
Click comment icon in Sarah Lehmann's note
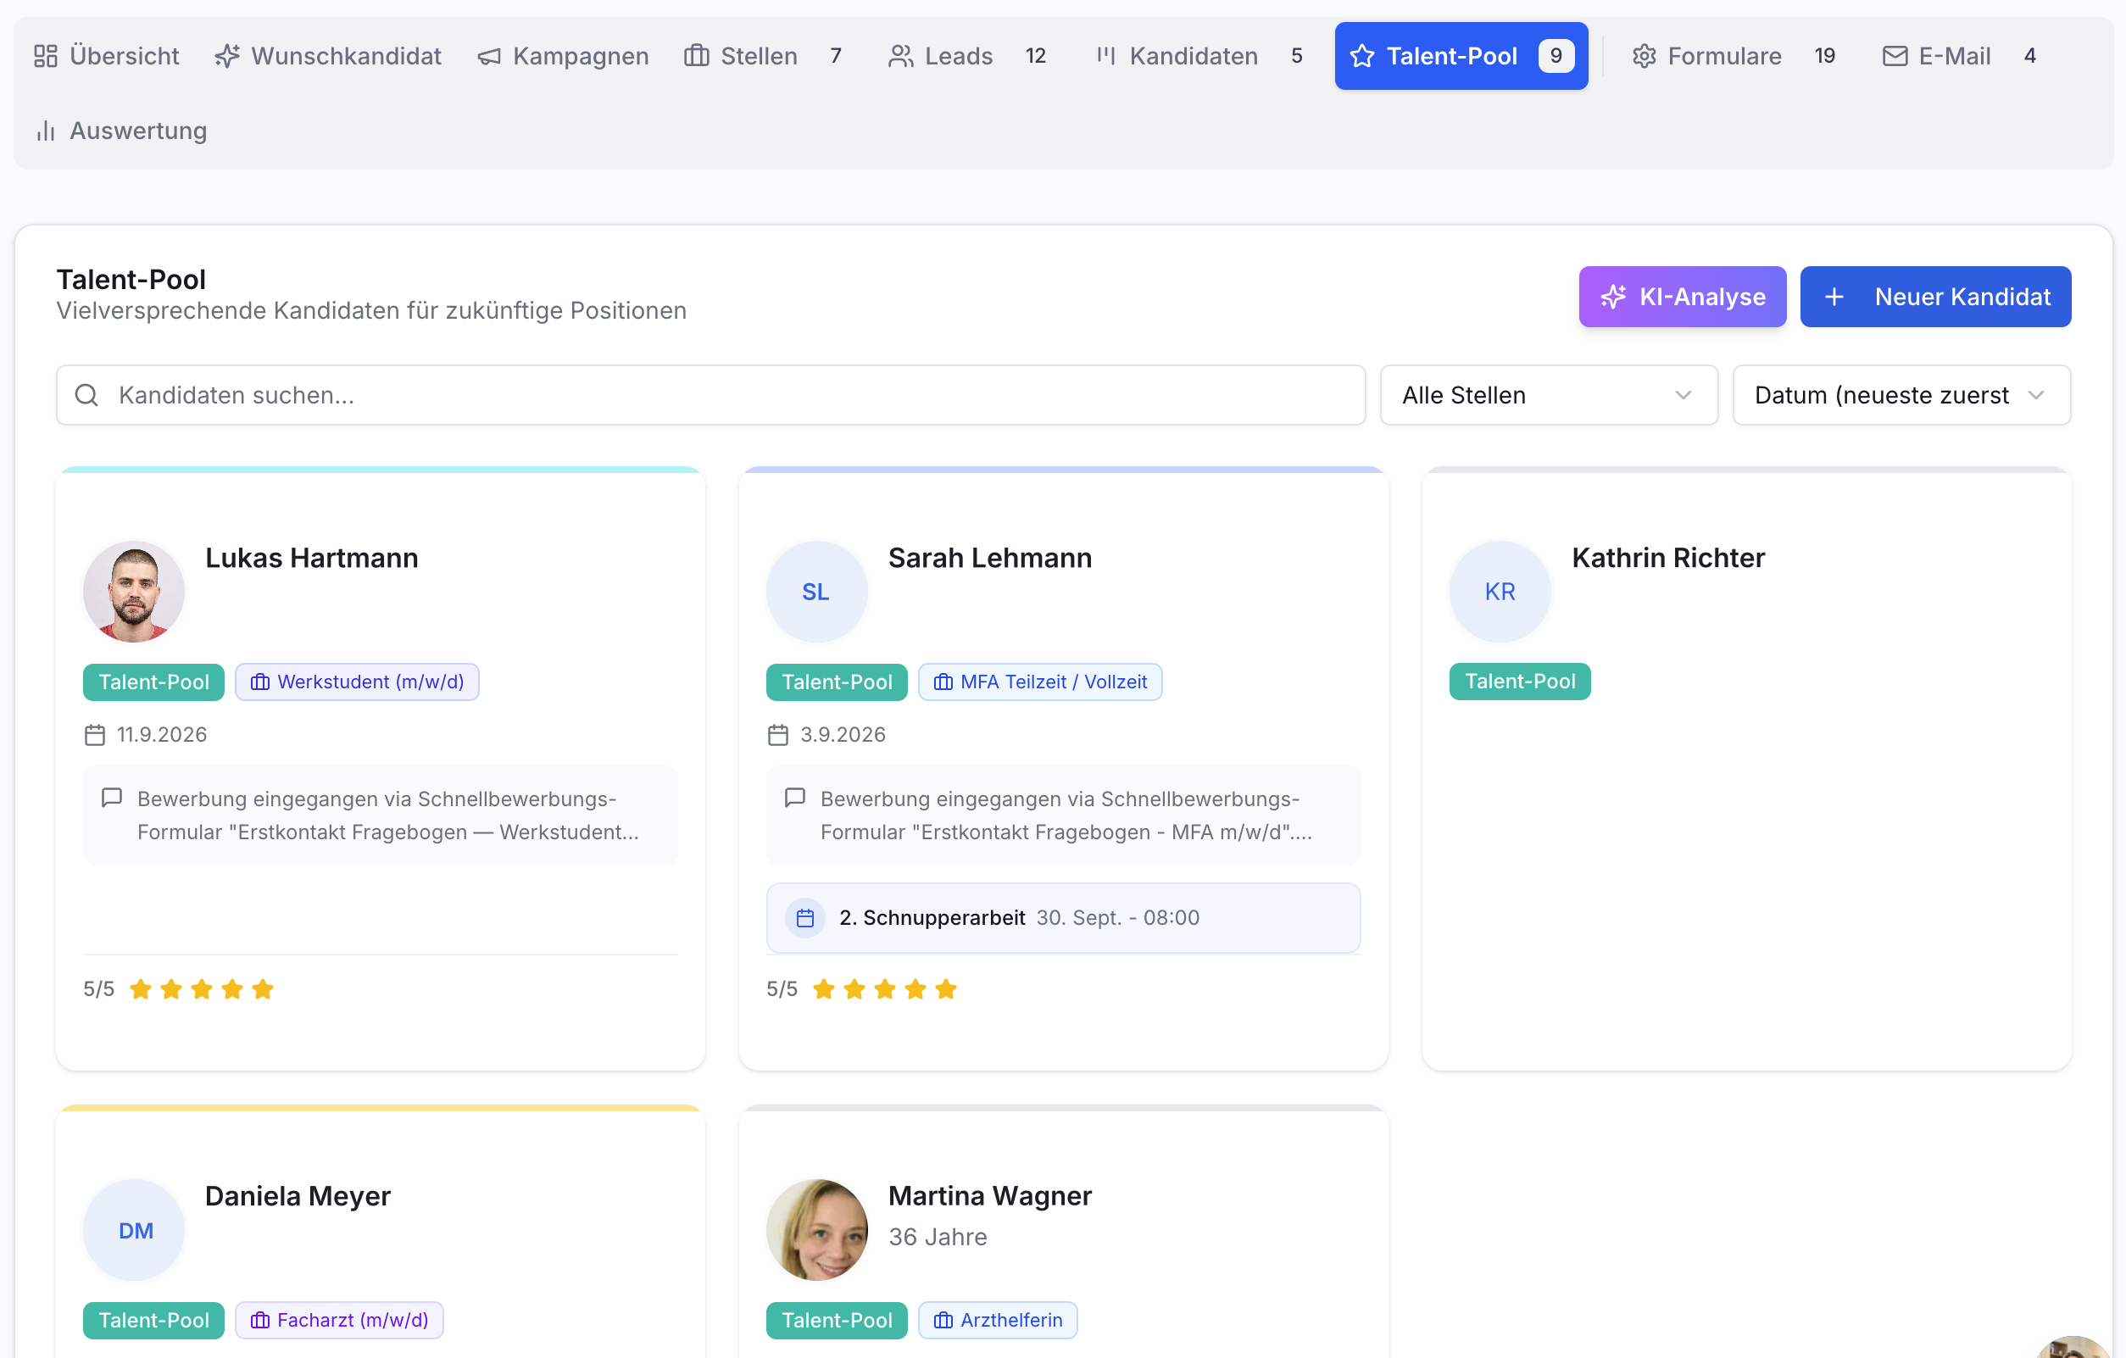pyautogui.click(x=794, y=799)
